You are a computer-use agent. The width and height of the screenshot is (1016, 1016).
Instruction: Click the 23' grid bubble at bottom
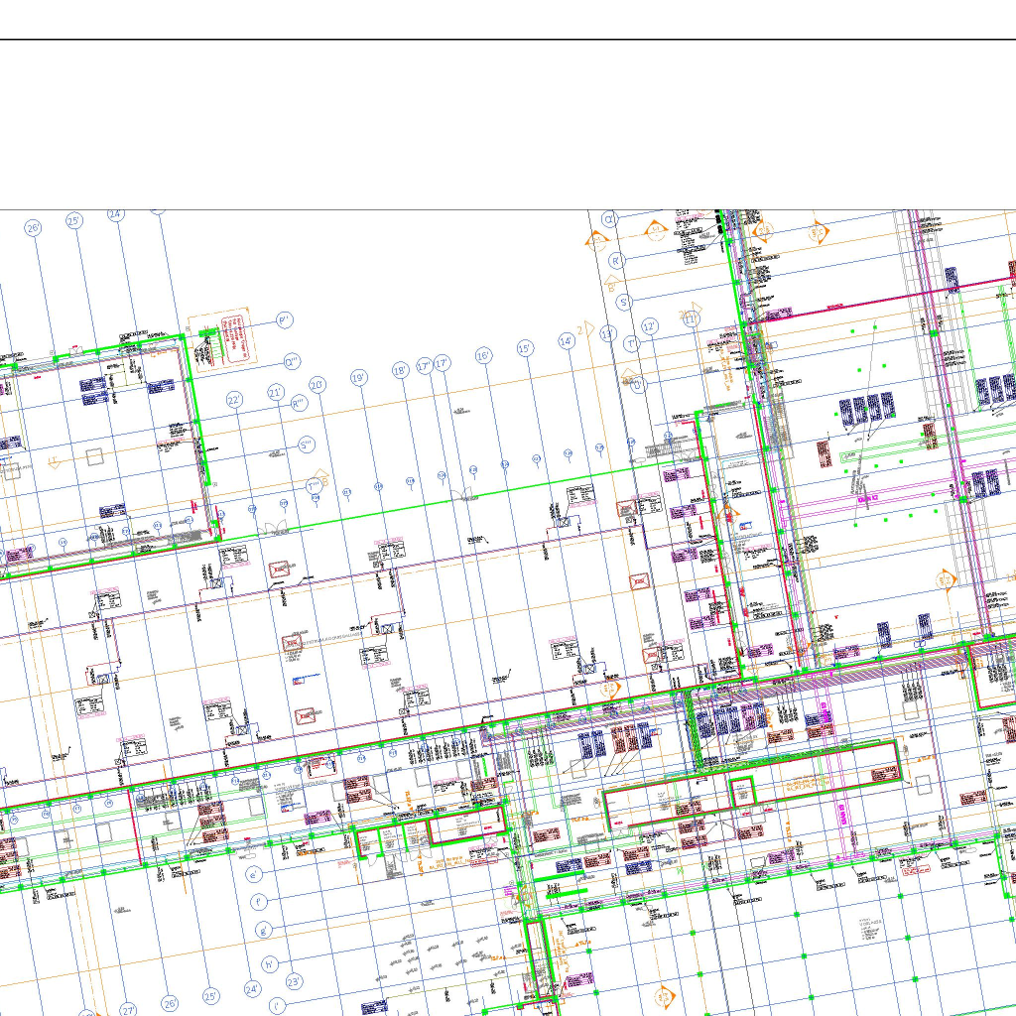tap(294, 982)
